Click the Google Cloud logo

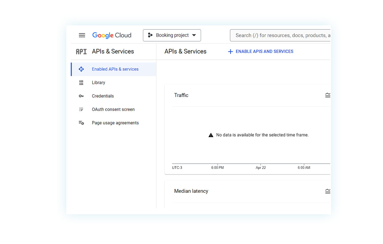pos(112,35)
